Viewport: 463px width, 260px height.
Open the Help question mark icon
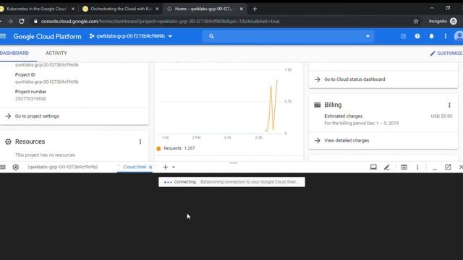417,36
